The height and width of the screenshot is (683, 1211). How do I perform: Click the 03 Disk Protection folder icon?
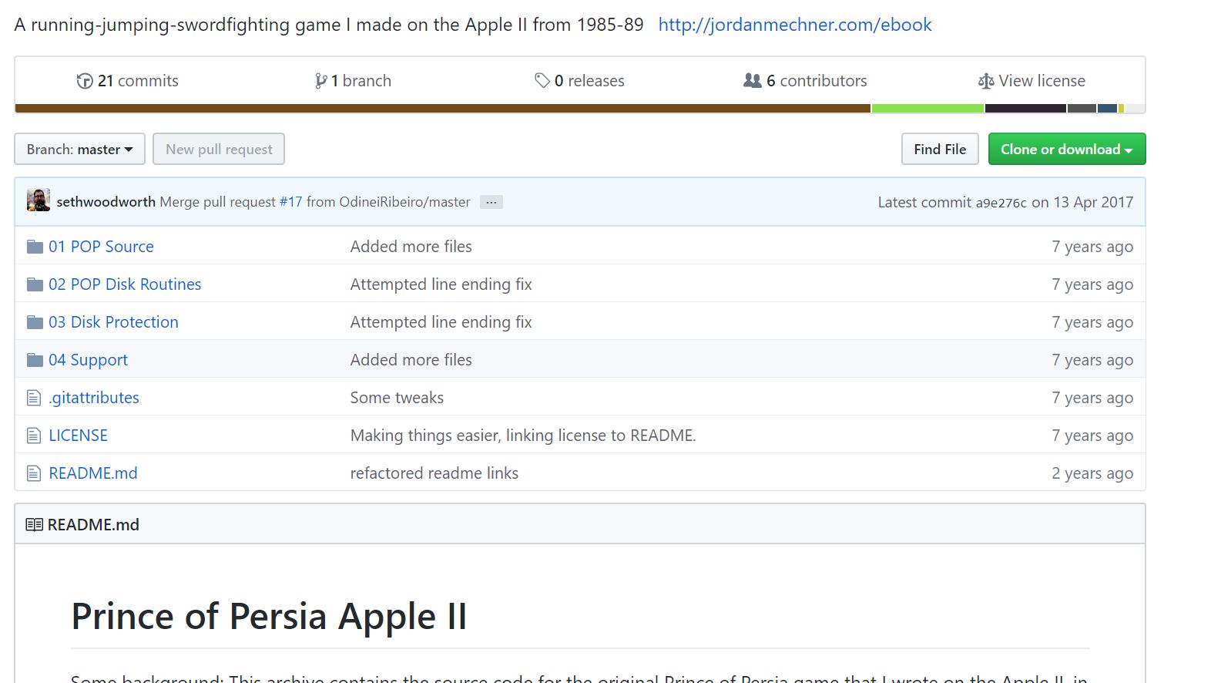[x=35, y=322]
